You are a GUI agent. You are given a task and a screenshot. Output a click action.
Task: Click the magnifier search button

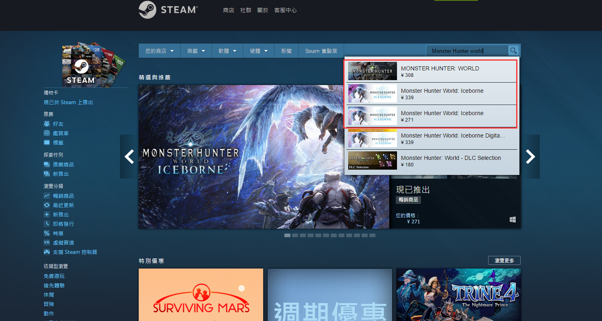click(x=514, y=51)
